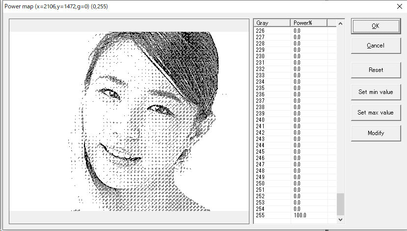Select gray level row 231

(x=295, y=63)
